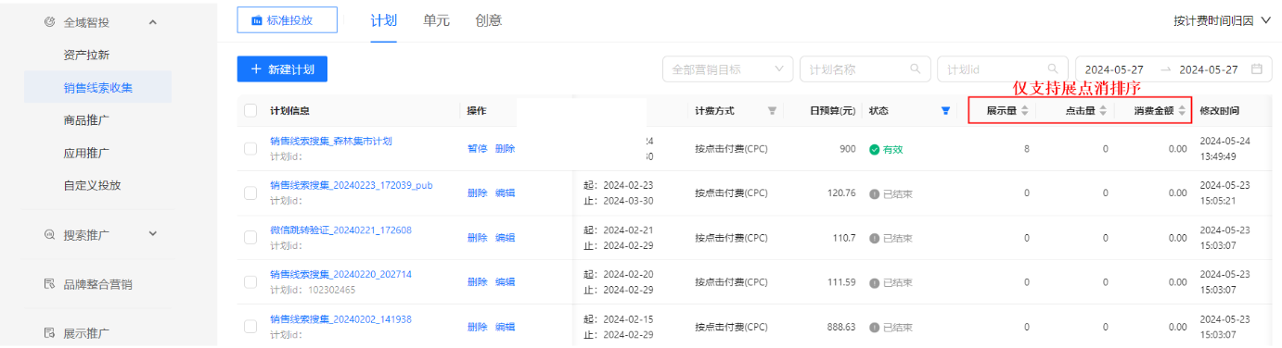The image size is (1282, 348).
Task: Click 已结束 status icon in 20240223_172039_pub row
Action: click(874, 193)
